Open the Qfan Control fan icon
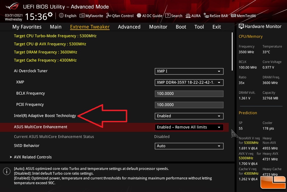This screenshot has width=287, height=192. tap(108, 16)
